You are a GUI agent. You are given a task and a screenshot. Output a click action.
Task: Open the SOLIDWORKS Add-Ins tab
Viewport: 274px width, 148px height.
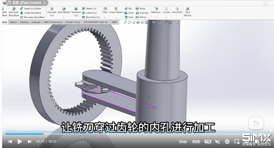[x=95, y=22]
